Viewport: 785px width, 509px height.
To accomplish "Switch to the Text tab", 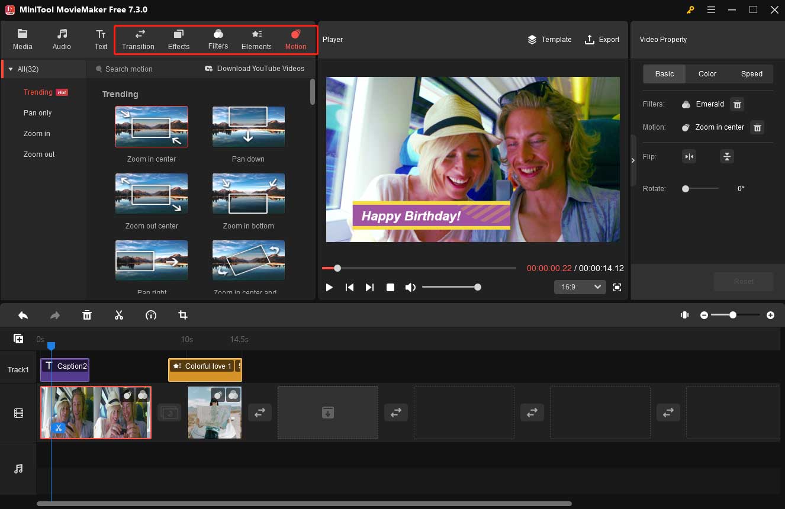I will click(x=101, y=40).
